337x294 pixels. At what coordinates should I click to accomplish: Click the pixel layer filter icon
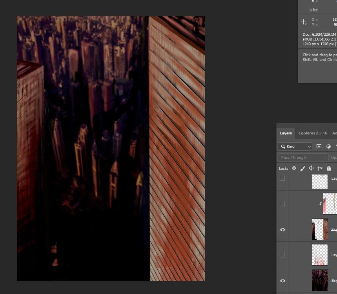pyautogui.click(x=319, y=146)
